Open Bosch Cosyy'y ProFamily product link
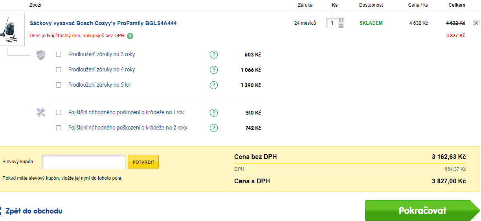 (x=103, y=23)
